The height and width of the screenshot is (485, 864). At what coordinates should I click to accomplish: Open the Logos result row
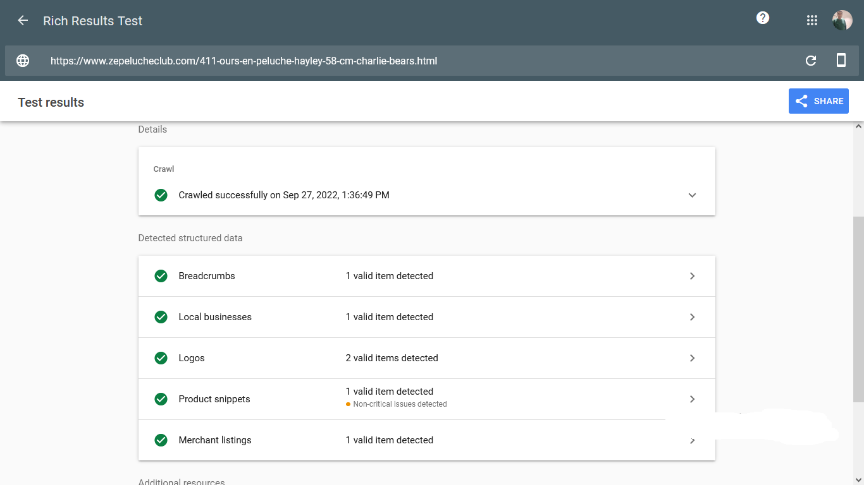(x=426, y=358)
